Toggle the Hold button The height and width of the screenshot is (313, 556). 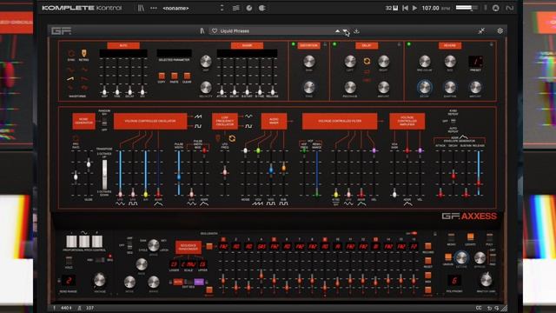click(x=69, y=260)
